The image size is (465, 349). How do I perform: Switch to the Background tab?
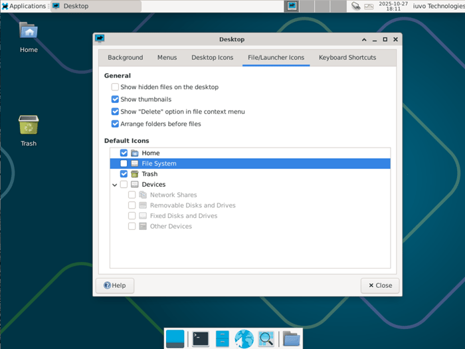coord(125,58)
